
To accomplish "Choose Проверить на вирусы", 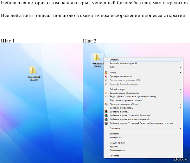I will tap(143, 76).
